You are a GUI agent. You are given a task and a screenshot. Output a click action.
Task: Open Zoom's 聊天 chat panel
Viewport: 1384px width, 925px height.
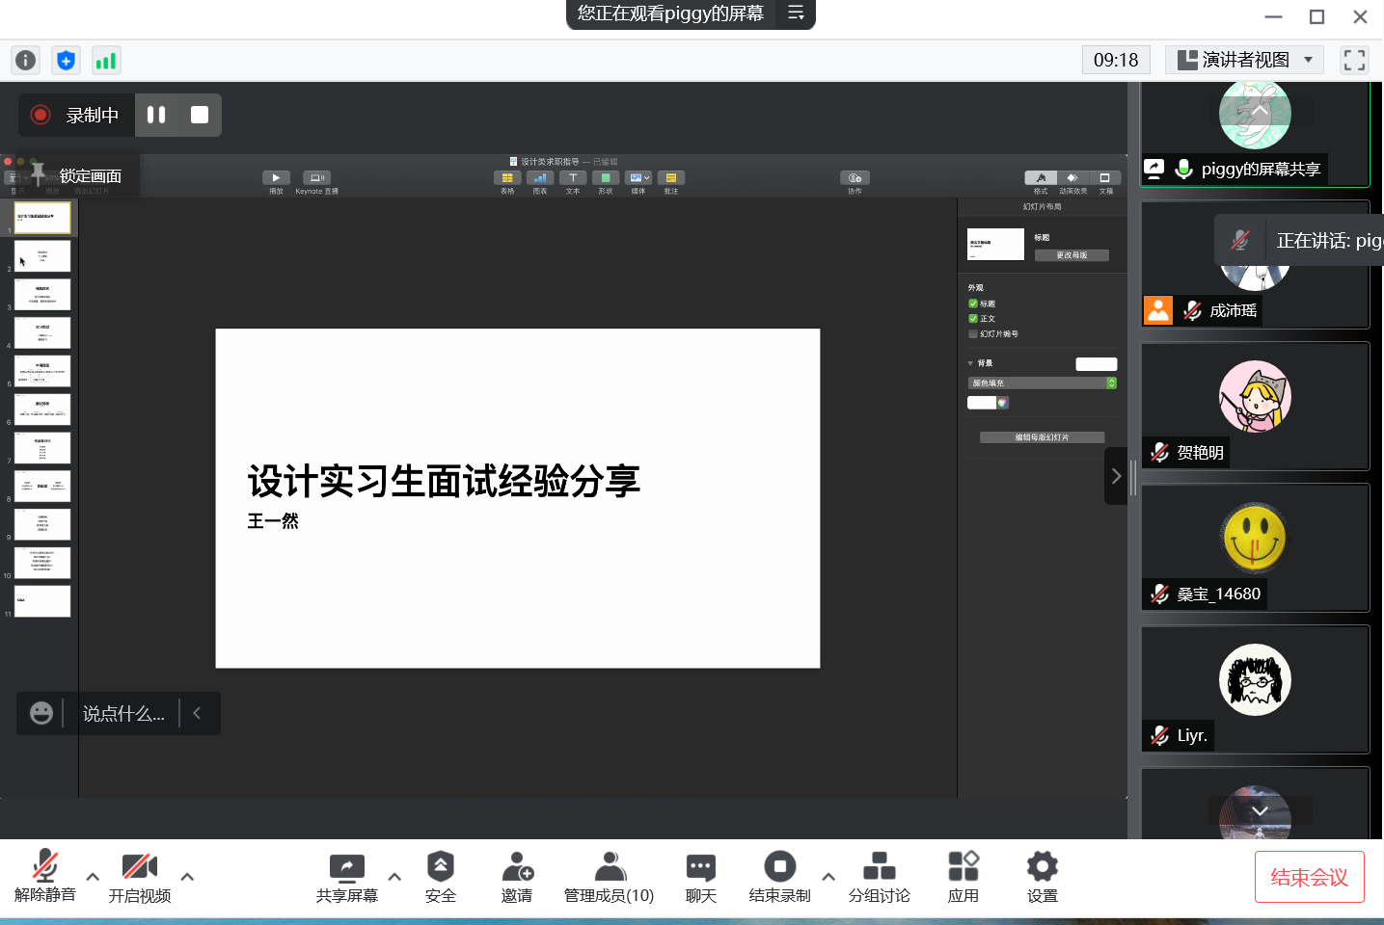click(x=700, y=877)
